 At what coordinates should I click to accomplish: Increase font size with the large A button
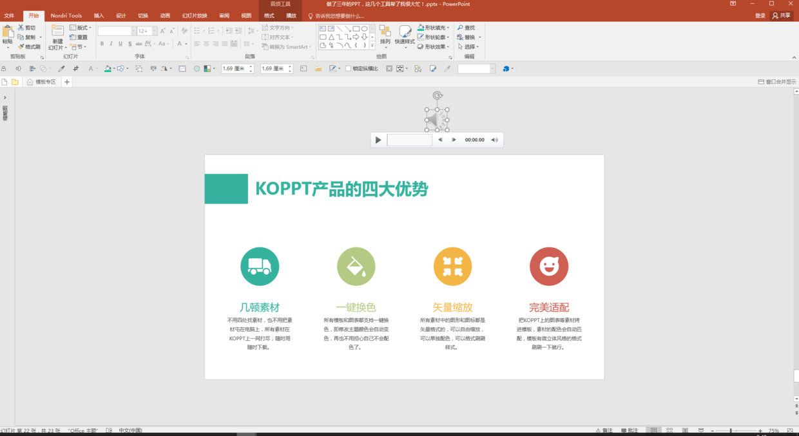pos(163,31)
